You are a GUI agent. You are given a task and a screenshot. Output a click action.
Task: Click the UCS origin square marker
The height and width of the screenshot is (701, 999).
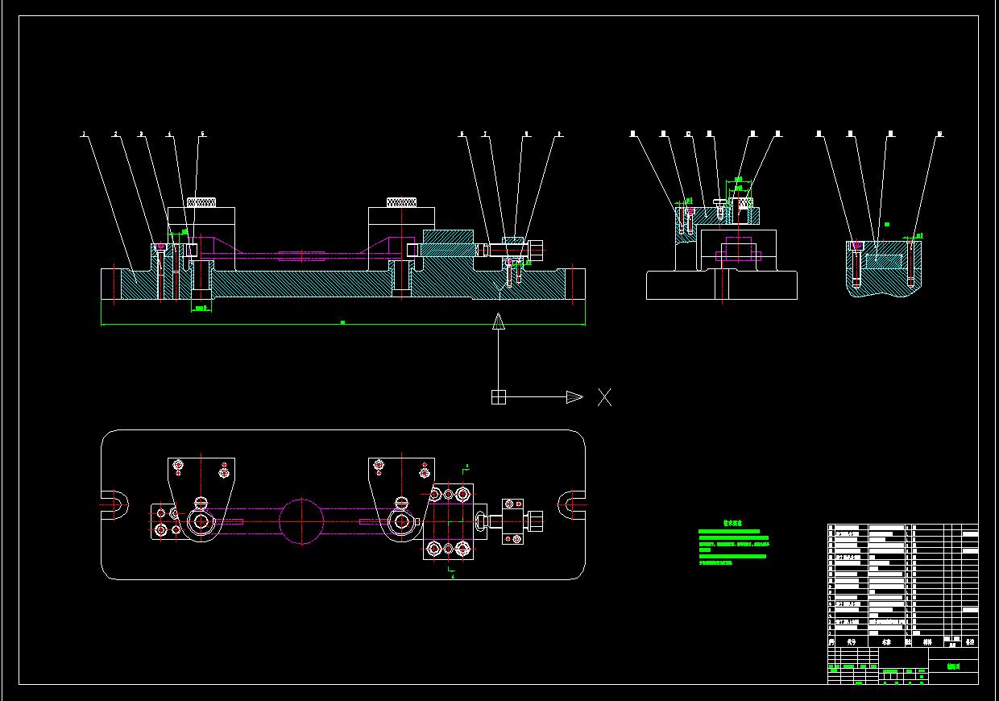click(499, 396)
